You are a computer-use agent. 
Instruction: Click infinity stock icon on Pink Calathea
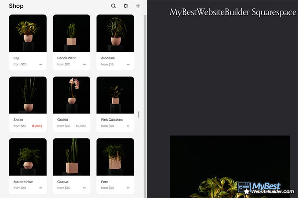tap(128, 126)
